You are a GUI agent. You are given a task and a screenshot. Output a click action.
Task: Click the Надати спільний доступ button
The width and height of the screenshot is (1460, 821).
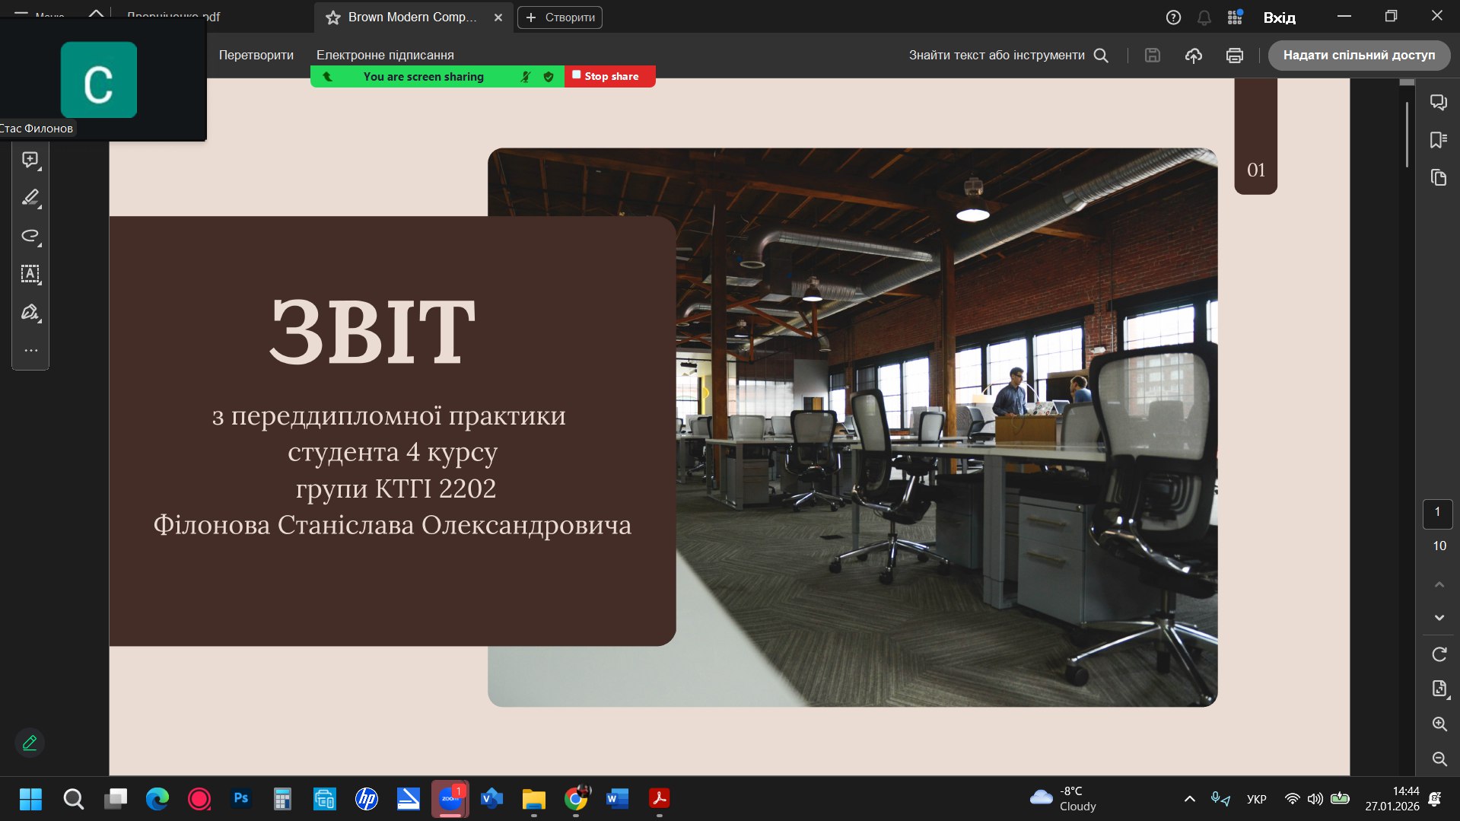tap(1359, 56)
